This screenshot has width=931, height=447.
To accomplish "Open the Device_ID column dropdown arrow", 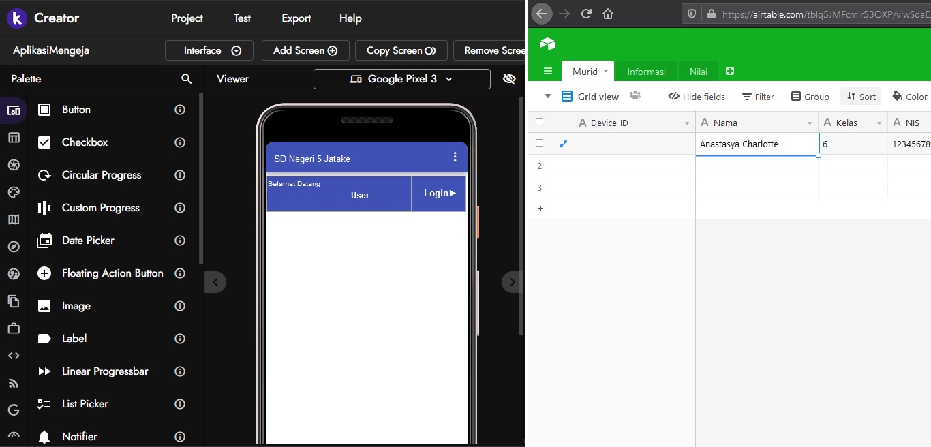I will click(x=687, y=123).
